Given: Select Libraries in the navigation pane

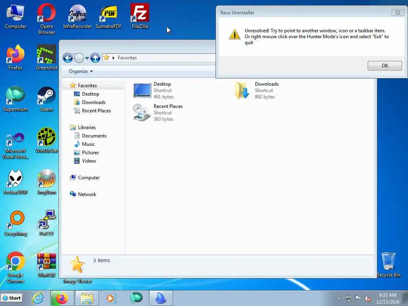Looking at the screenshot, I should 86,127.
